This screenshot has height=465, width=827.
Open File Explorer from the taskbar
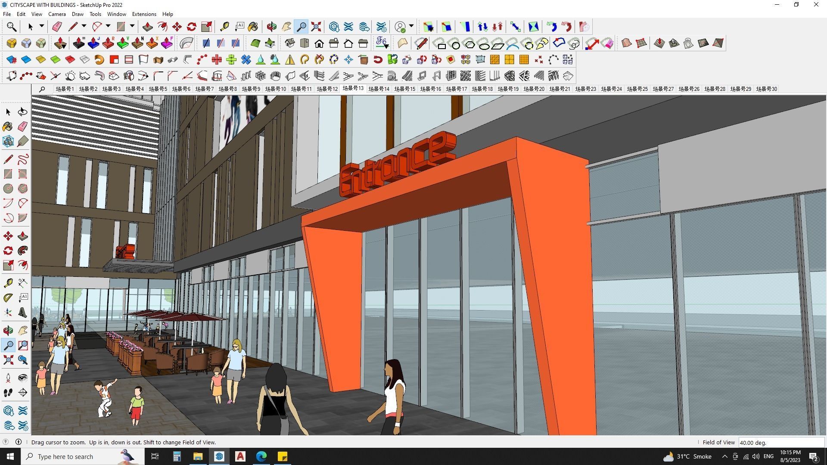[x=198, y=456]
